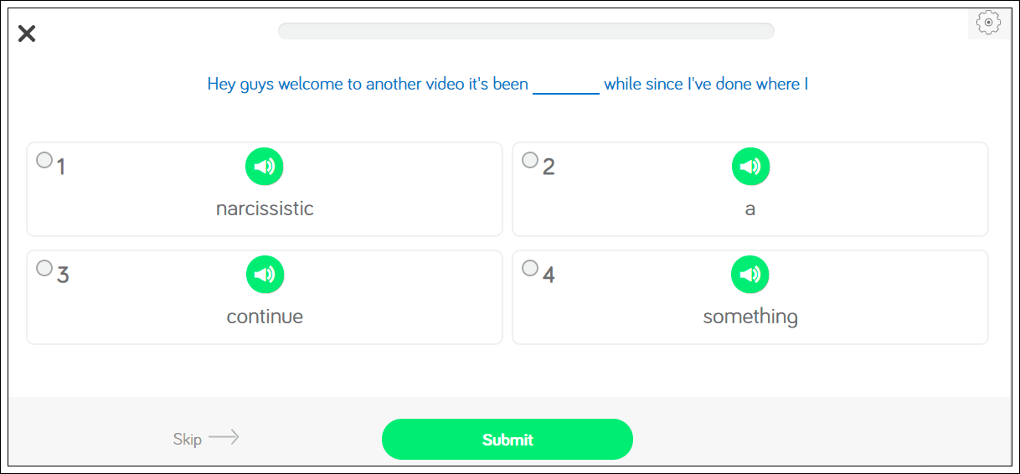Select radio button for option 2
1020x474 pixels.
[x=530, y=160]
